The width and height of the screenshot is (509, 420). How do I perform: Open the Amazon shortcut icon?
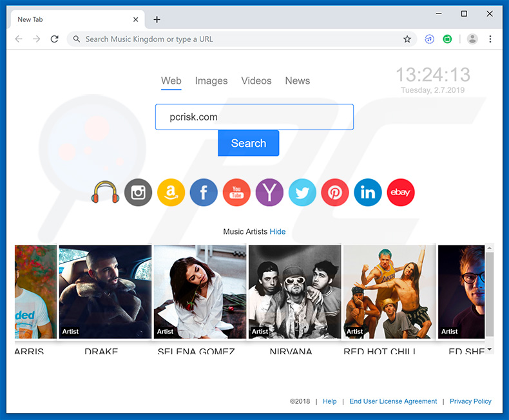pos(171,192)
